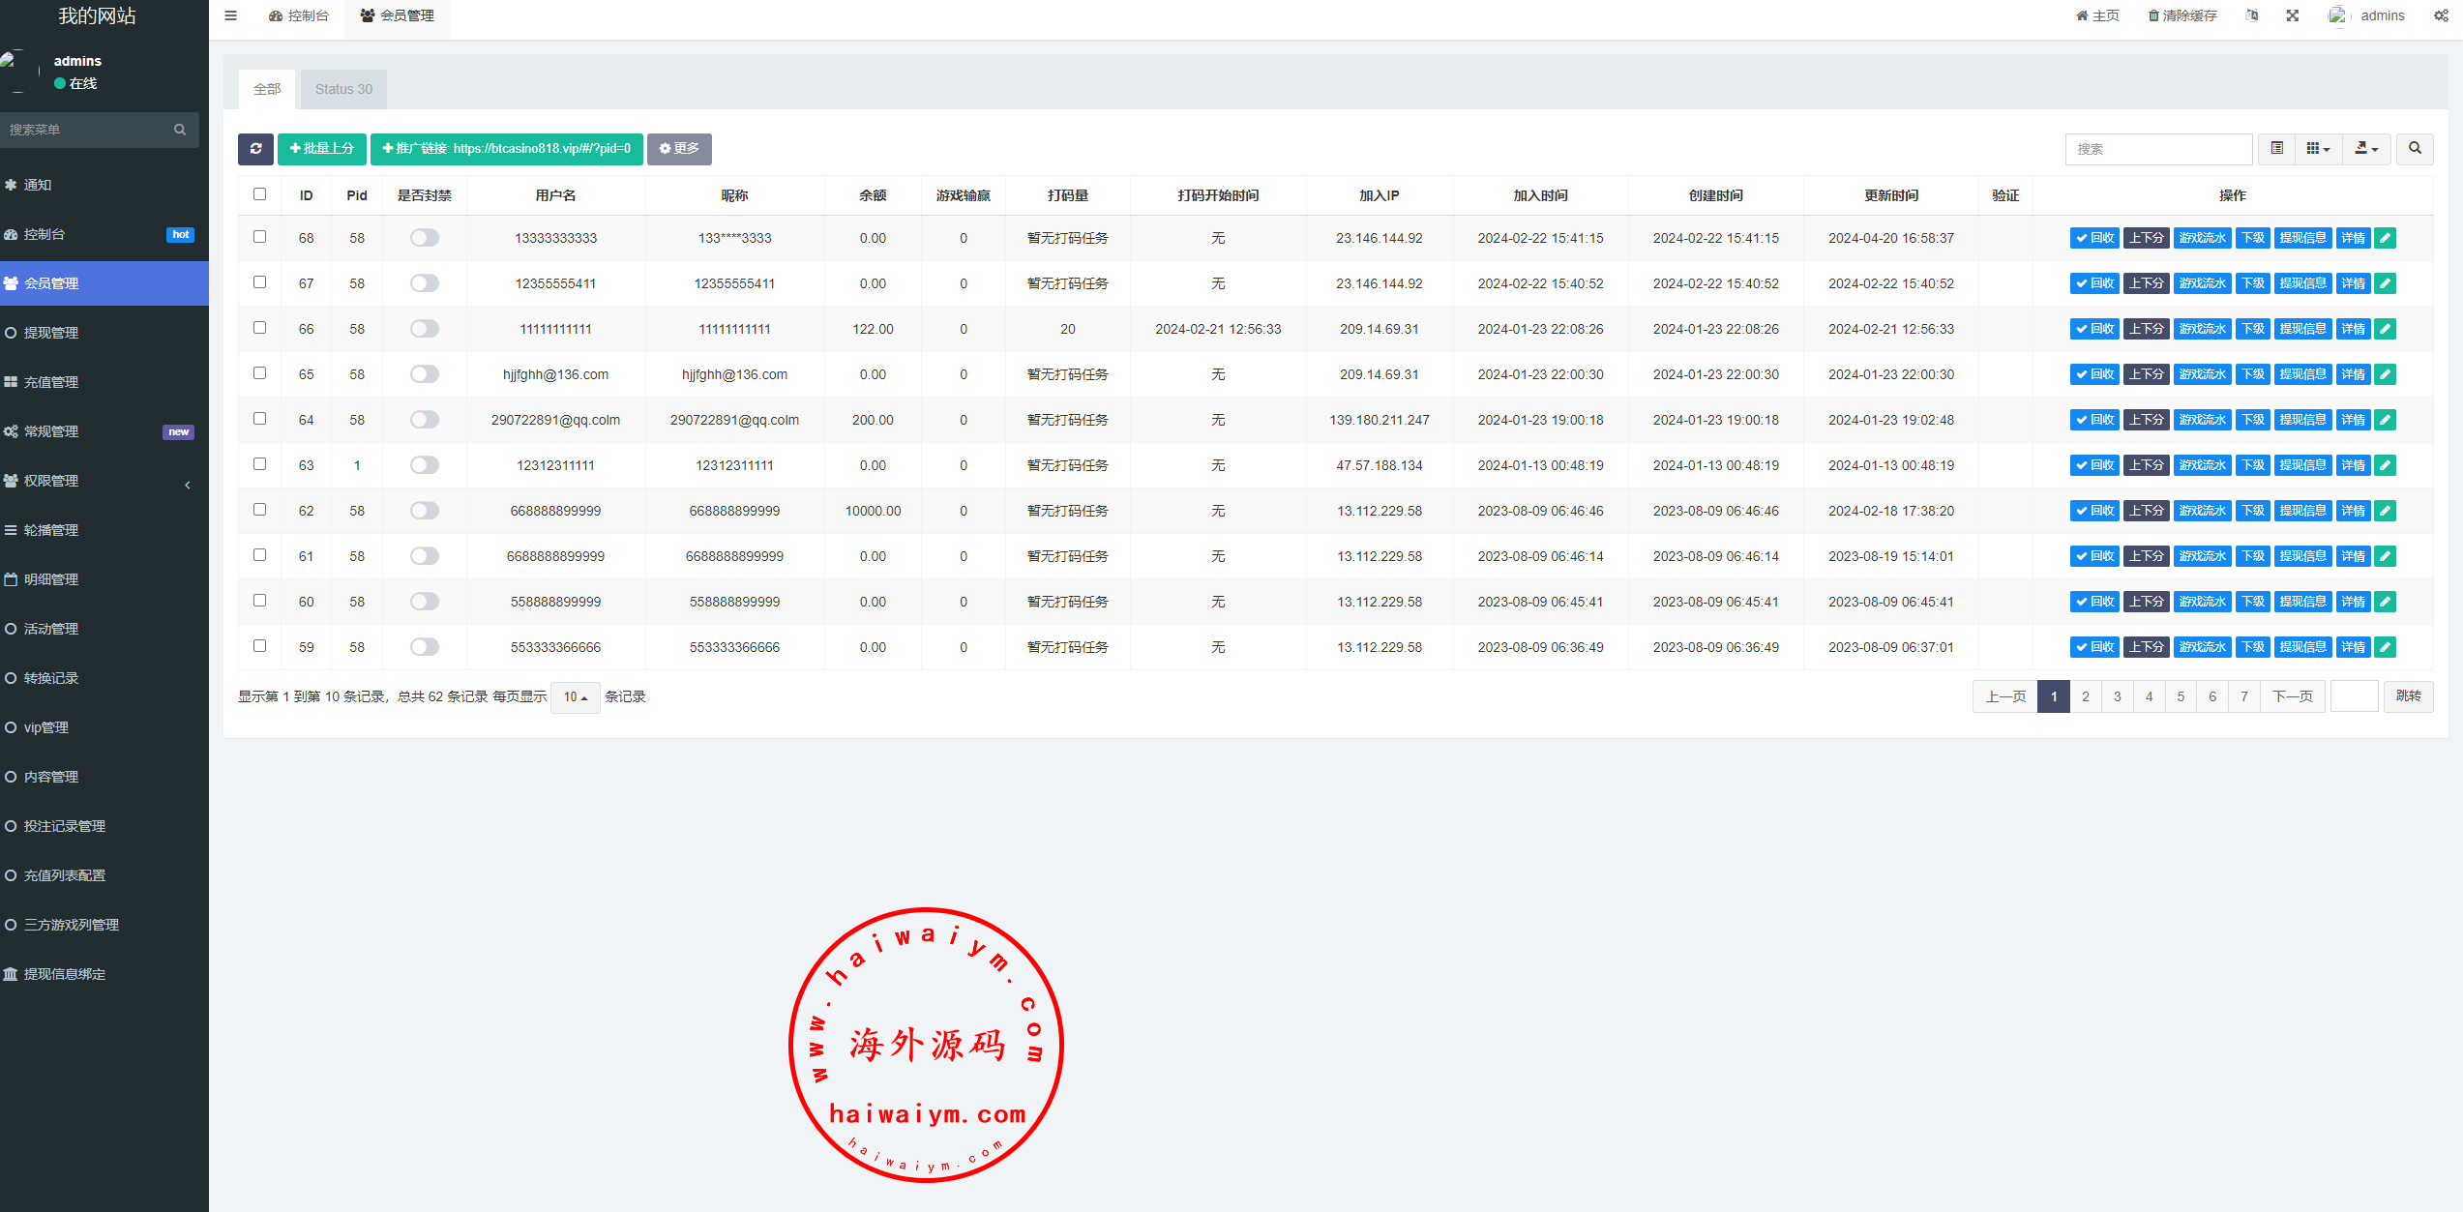Viewport: 2463px width, 1212px height.
Task: Click the 批量上分 button
Action: coord(322,149)
